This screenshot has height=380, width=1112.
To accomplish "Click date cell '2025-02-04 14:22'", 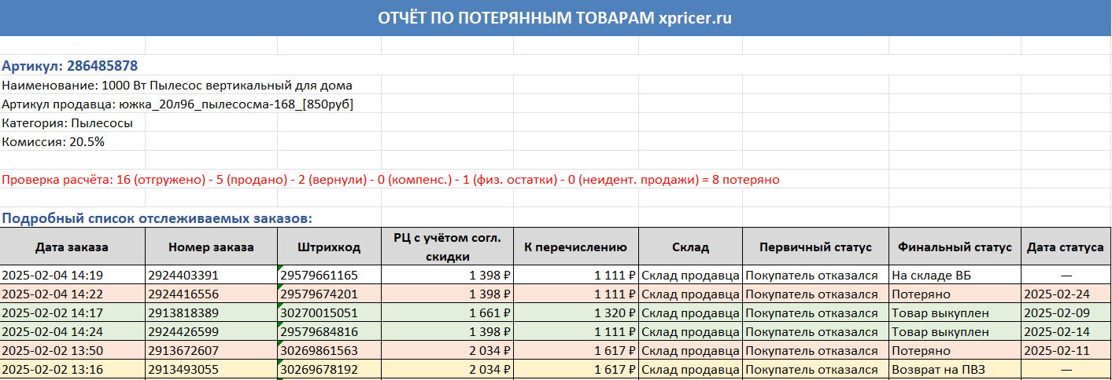I will (72, 294).
